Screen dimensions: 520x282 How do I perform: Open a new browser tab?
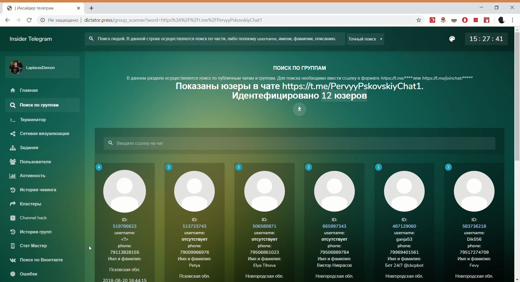tap(91, 8)
